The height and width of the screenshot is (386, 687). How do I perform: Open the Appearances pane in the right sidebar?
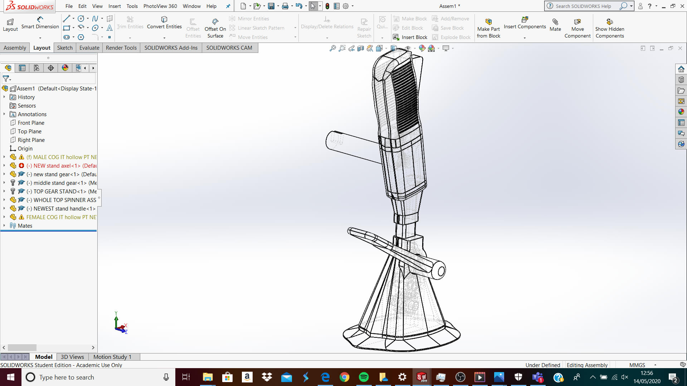point(681,112)
